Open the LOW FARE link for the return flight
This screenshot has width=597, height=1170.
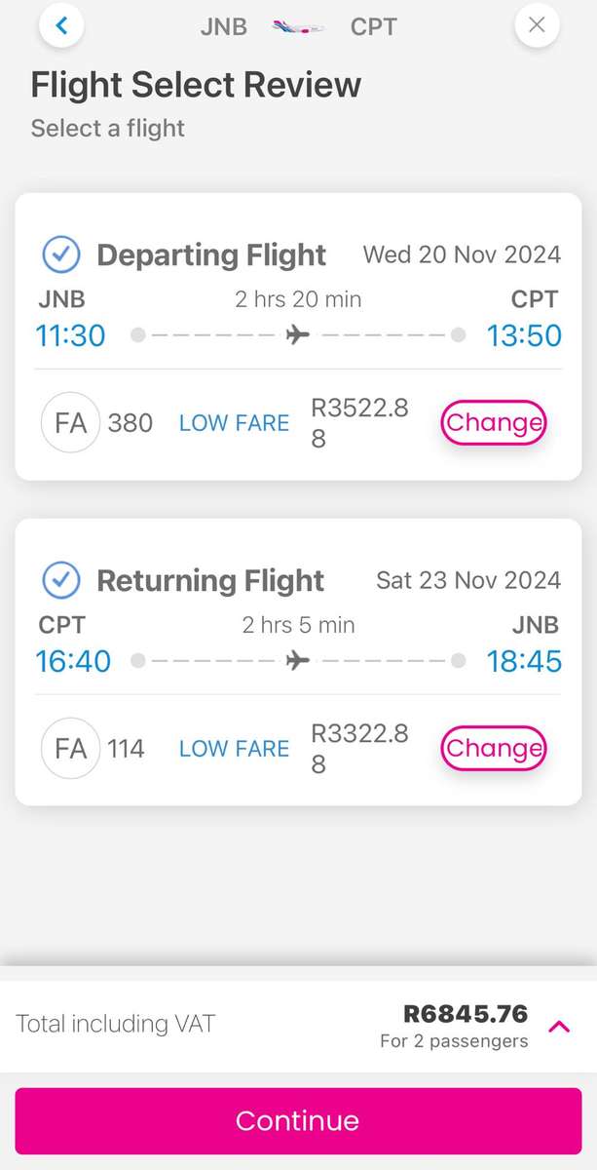tap(234, 748)
